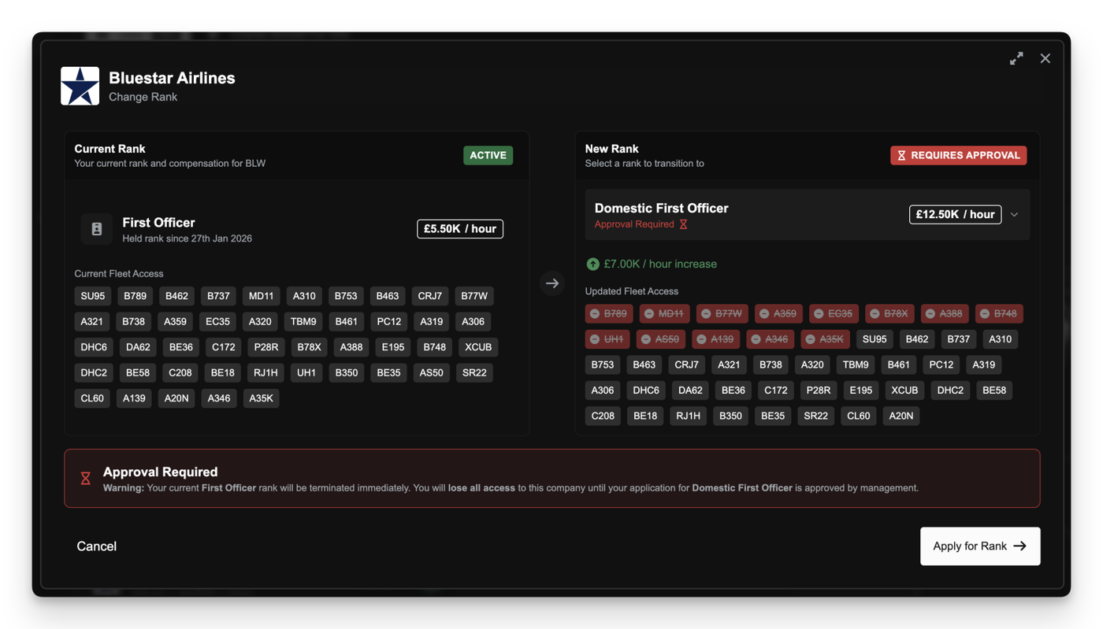Click the £5.50K / hour pay badge
This screenshot has width=1103, height=629.
point(459,229)
